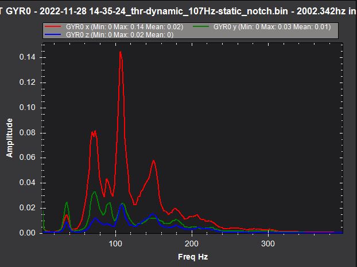
Task: Click the 0.00 amplitude tick label
Action: (28, 233)
